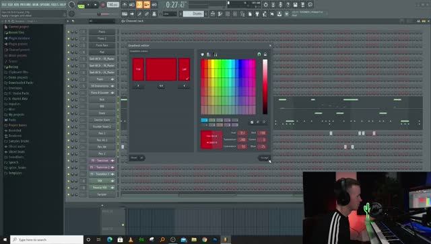Expand the My projects folder in browser
Image resolution: width=431 pixels, height=244 pixels.
tap(16, 114)
